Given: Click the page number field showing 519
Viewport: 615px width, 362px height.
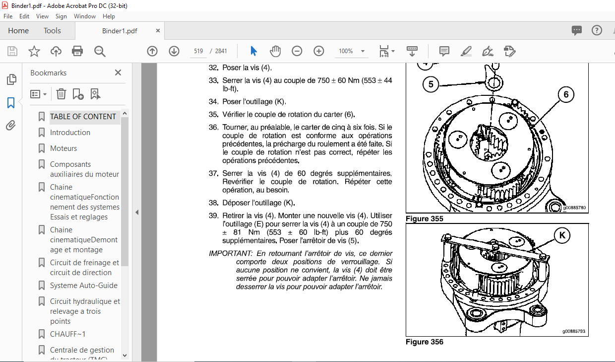Looking at the screenshot, I should coord(199,51).
